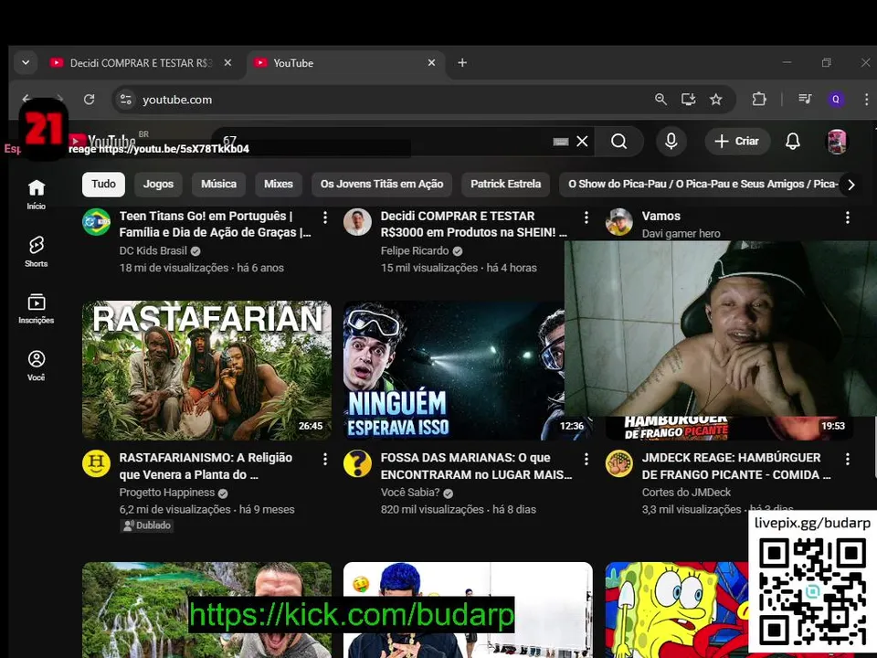Open the browser profile avatar Q
Viewport: 877px width, 658px height.
tap(836, 100)
